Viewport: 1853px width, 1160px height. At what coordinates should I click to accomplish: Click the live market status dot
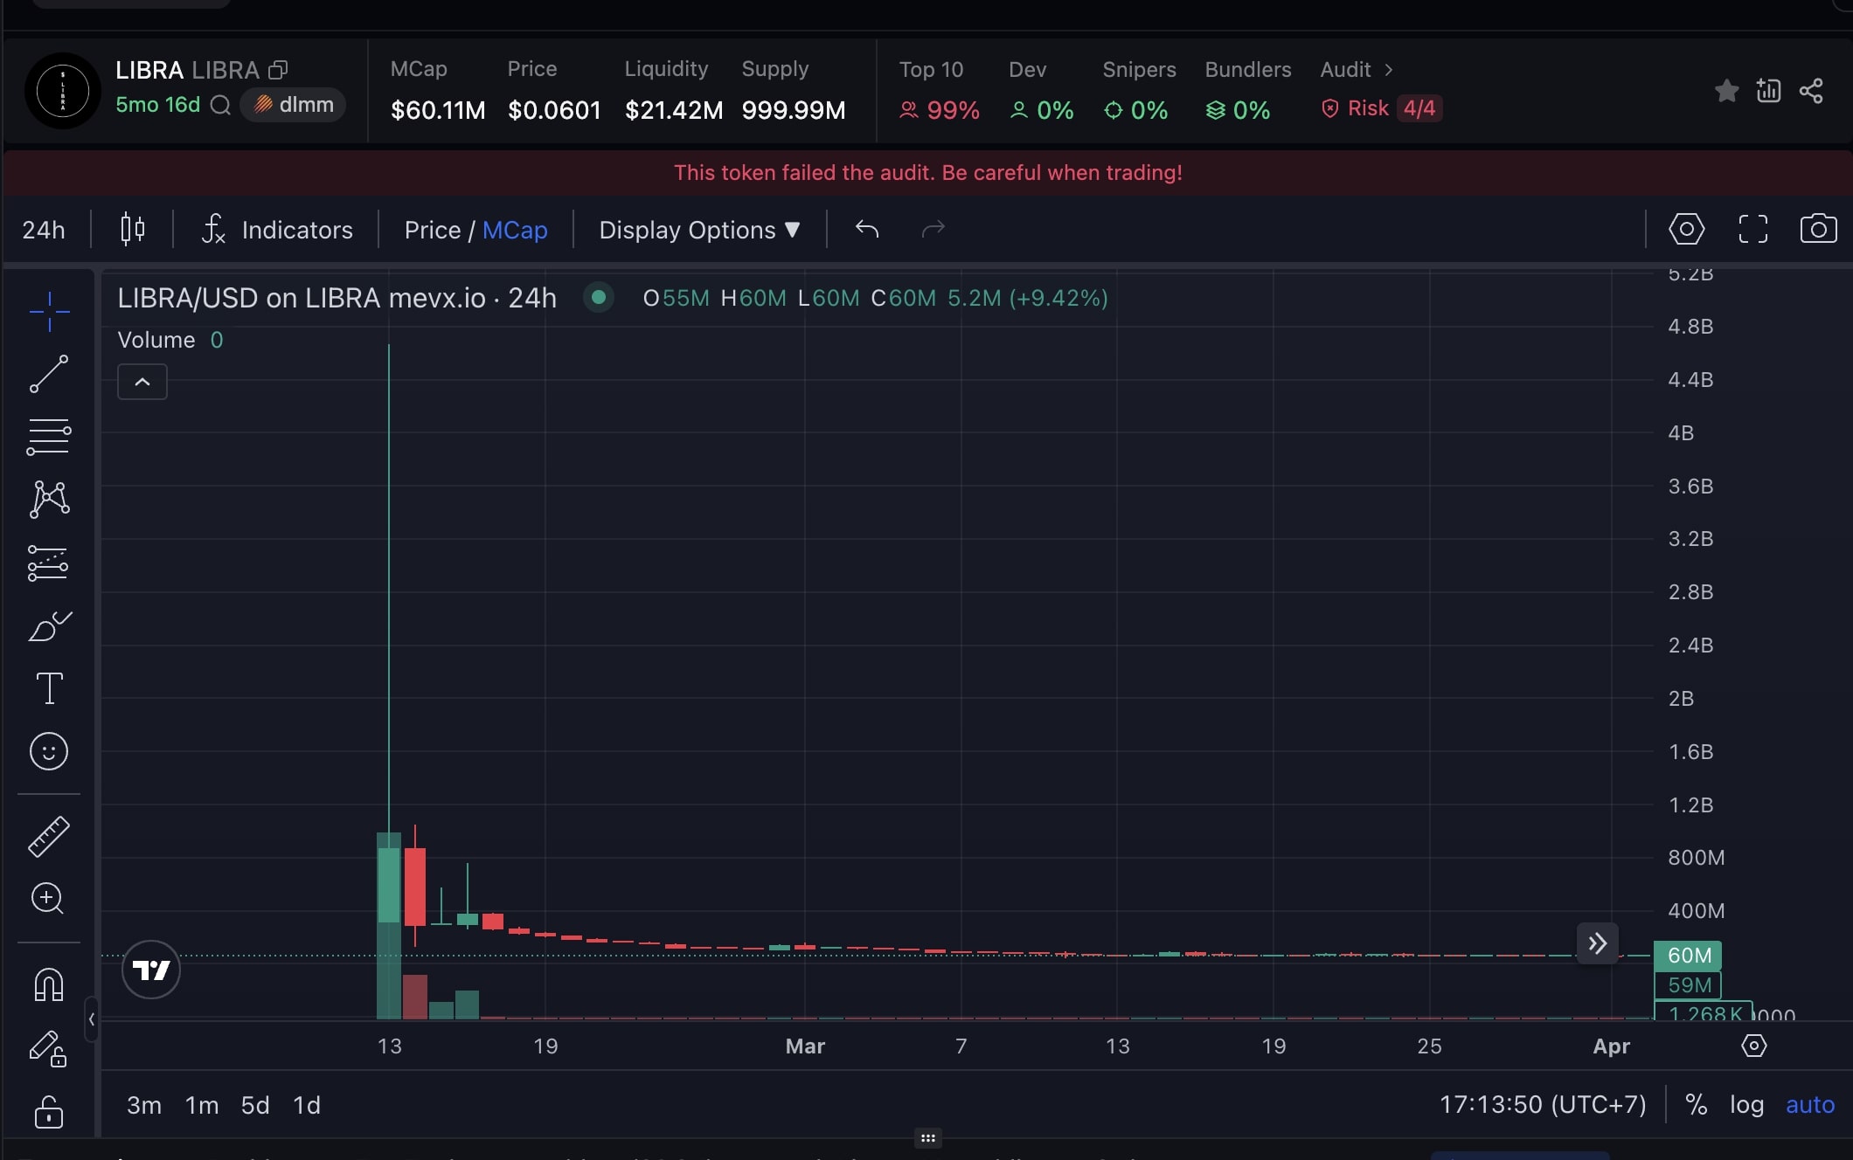click(599, 298)
